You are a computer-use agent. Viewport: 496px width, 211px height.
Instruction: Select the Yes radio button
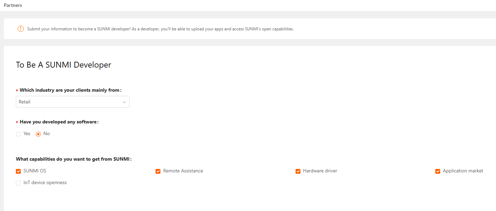click(18, 134)
